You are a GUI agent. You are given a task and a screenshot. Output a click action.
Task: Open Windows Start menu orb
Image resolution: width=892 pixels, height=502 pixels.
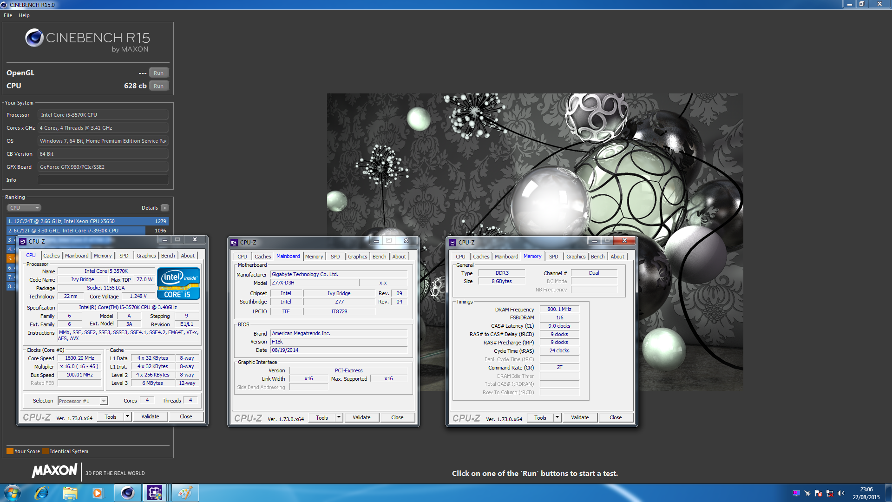(12, 493)
